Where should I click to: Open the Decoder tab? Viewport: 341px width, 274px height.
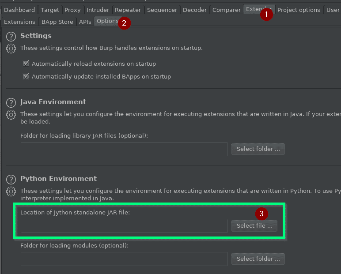(x=195, y=10)
